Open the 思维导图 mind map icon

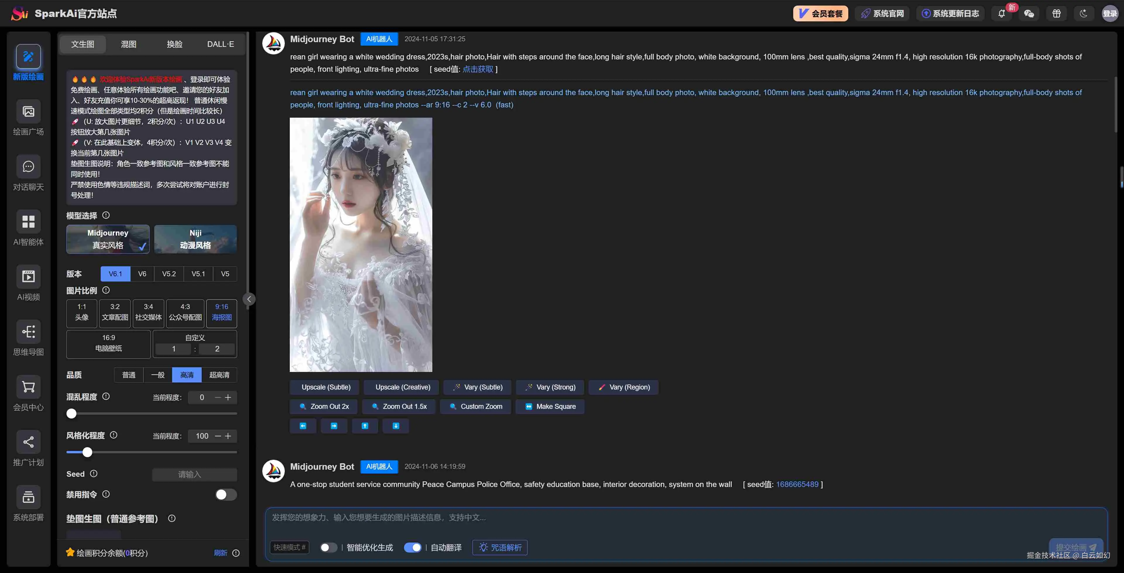pos(28,332)
